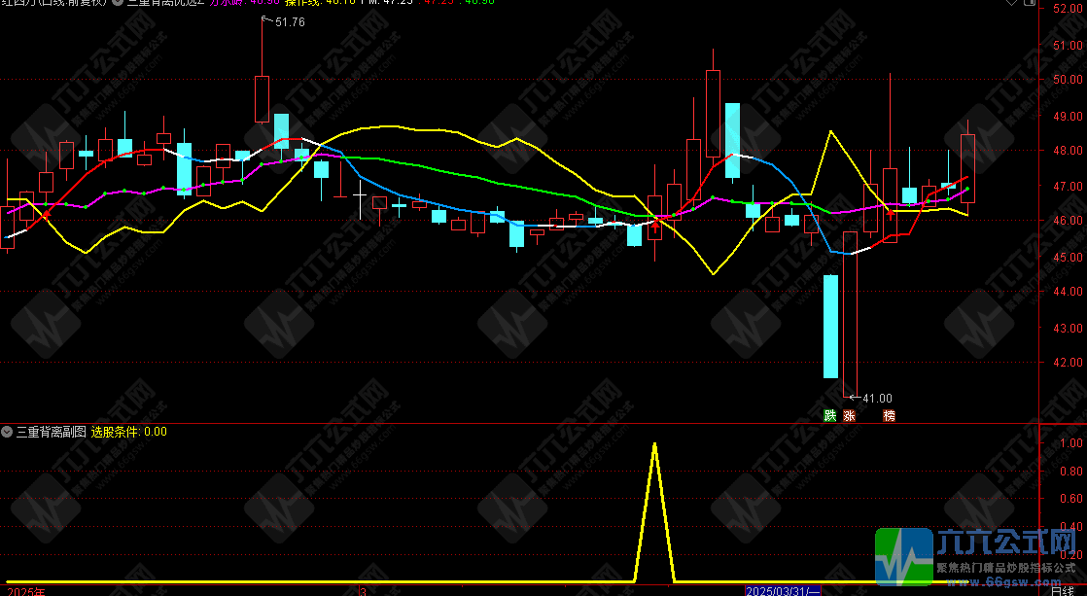The height and width of the screenshot is (596, 1087).
Task: Open the 日线 period selector
Action: 1069,590
